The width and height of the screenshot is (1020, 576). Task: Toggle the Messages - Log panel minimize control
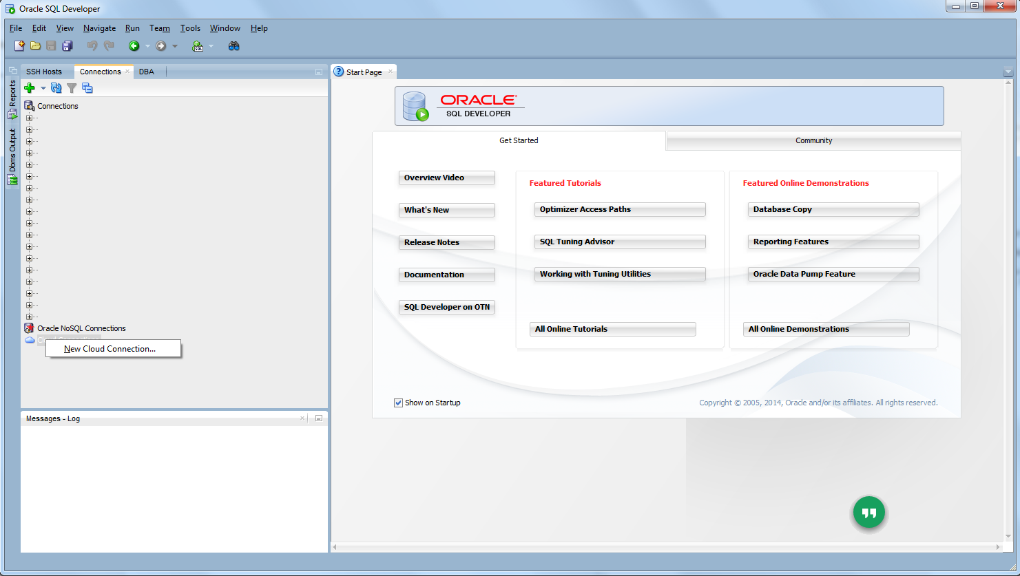coord(318,418)
